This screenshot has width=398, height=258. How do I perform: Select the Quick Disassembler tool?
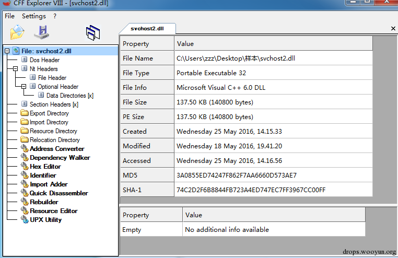[x=58, y=193]
